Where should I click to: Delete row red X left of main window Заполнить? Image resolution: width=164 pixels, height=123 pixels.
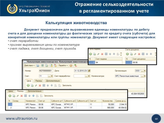pos(40,86)
